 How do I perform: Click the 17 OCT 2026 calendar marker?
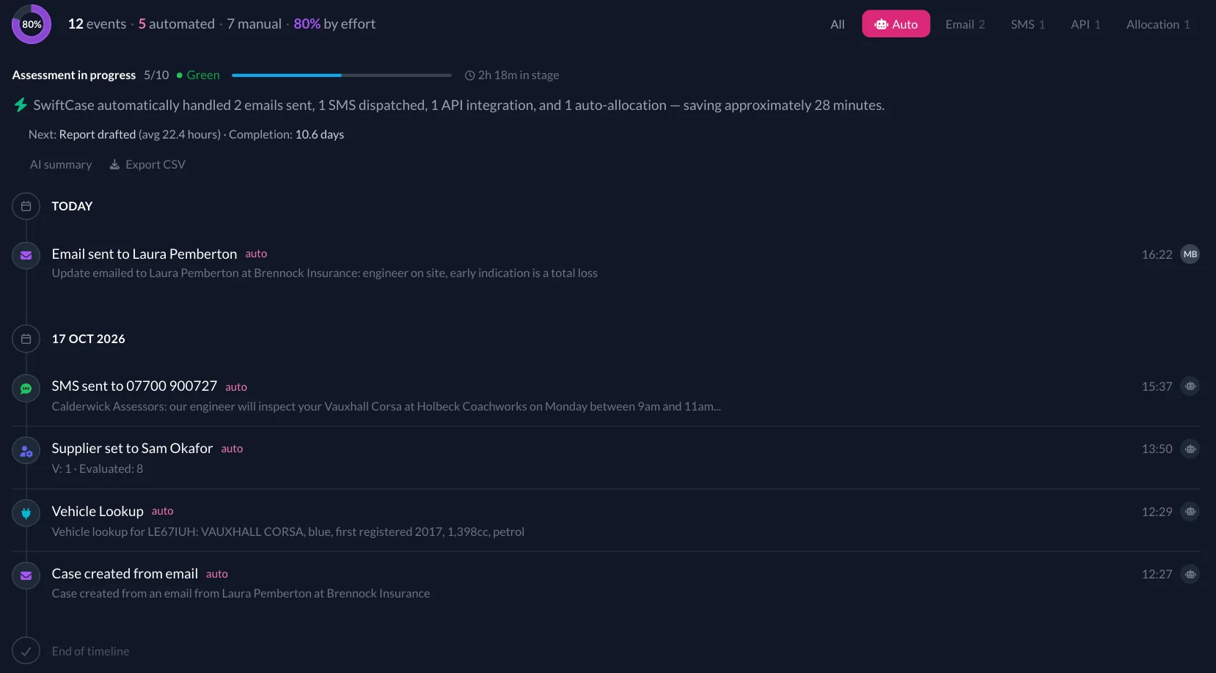[x=26, y=339]
